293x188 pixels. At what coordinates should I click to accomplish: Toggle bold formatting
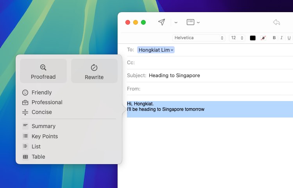point(274,38)
